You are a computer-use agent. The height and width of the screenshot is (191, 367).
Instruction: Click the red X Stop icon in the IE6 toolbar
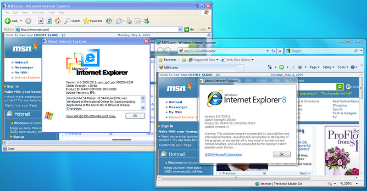41,21
